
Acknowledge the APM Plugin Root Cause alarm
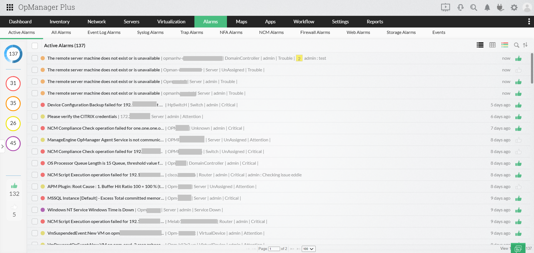pos(518,187)
